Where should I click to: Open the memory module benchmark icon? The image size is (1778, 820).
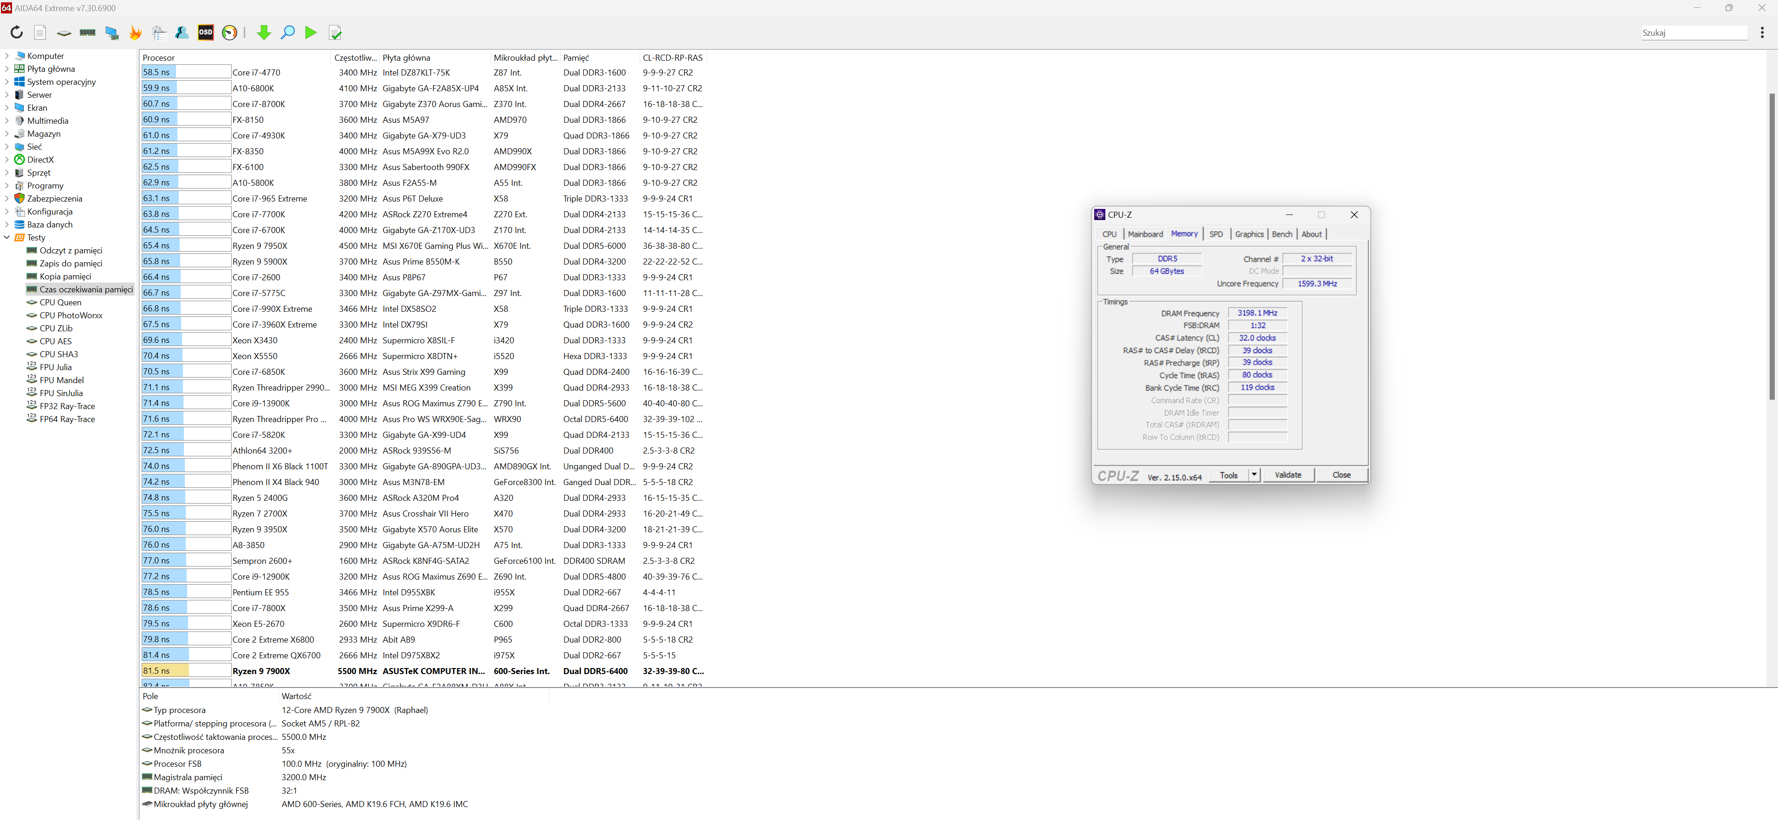click(88, 32)
